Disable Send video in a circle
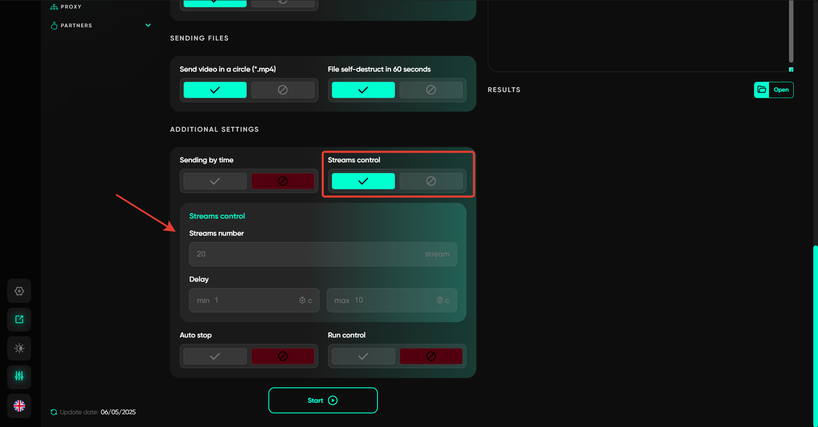The height and width of the screenshot is (427, 818). point(282,90)
